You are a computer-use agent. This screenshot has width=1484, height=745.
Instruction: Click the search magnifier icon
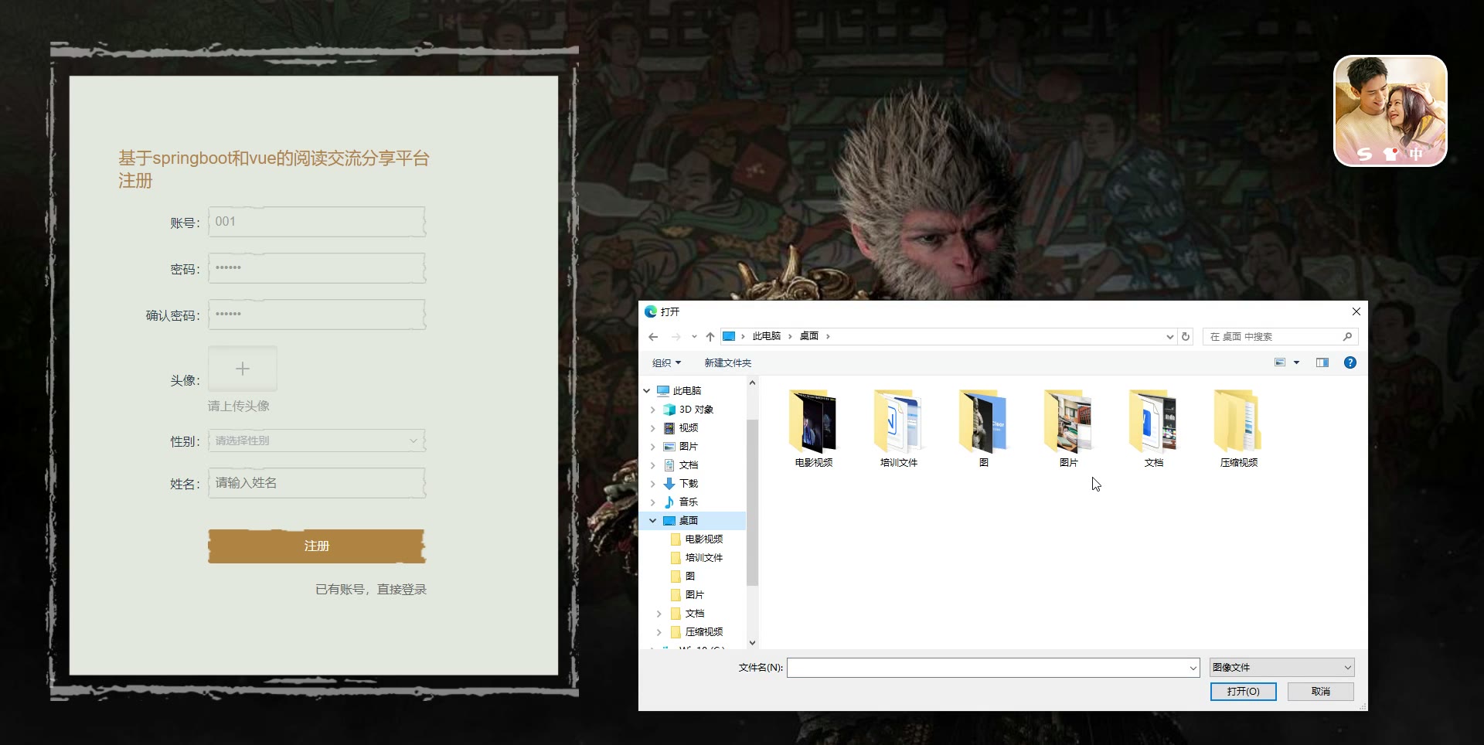coord(1347,336)
